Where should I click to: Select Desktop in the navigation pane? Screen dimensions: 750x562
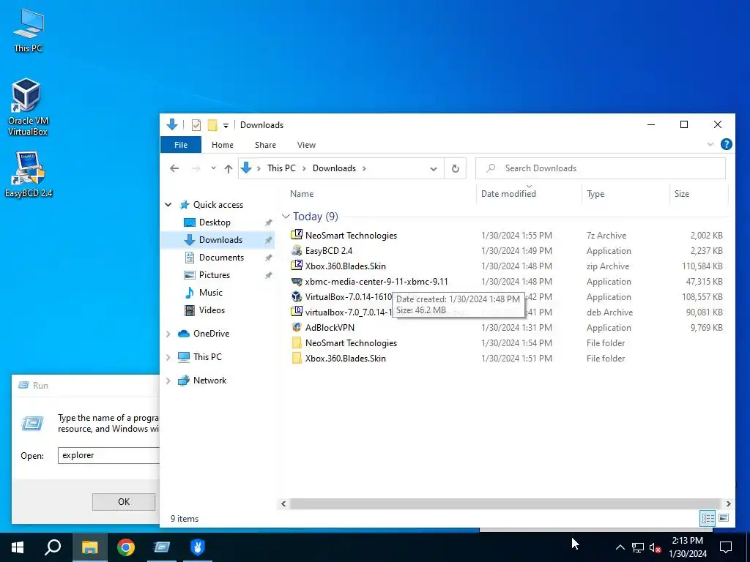(215, 222)
